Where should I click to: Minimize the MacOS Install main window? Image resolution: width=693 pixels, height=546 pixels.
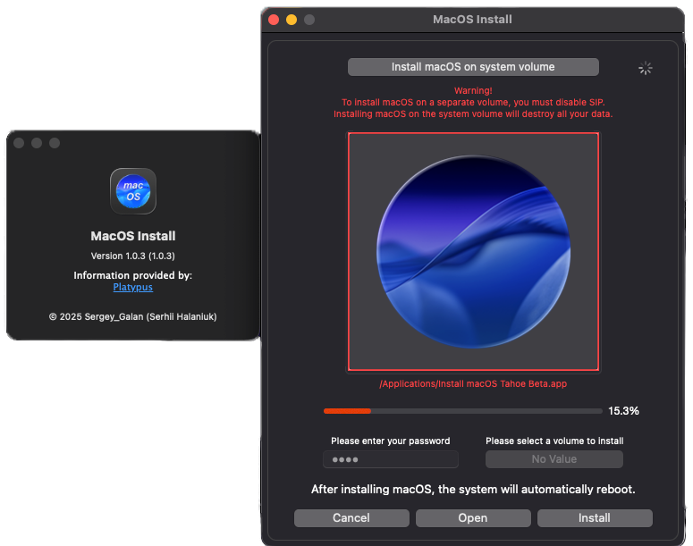pyautogui.click(x=292, y=20)
